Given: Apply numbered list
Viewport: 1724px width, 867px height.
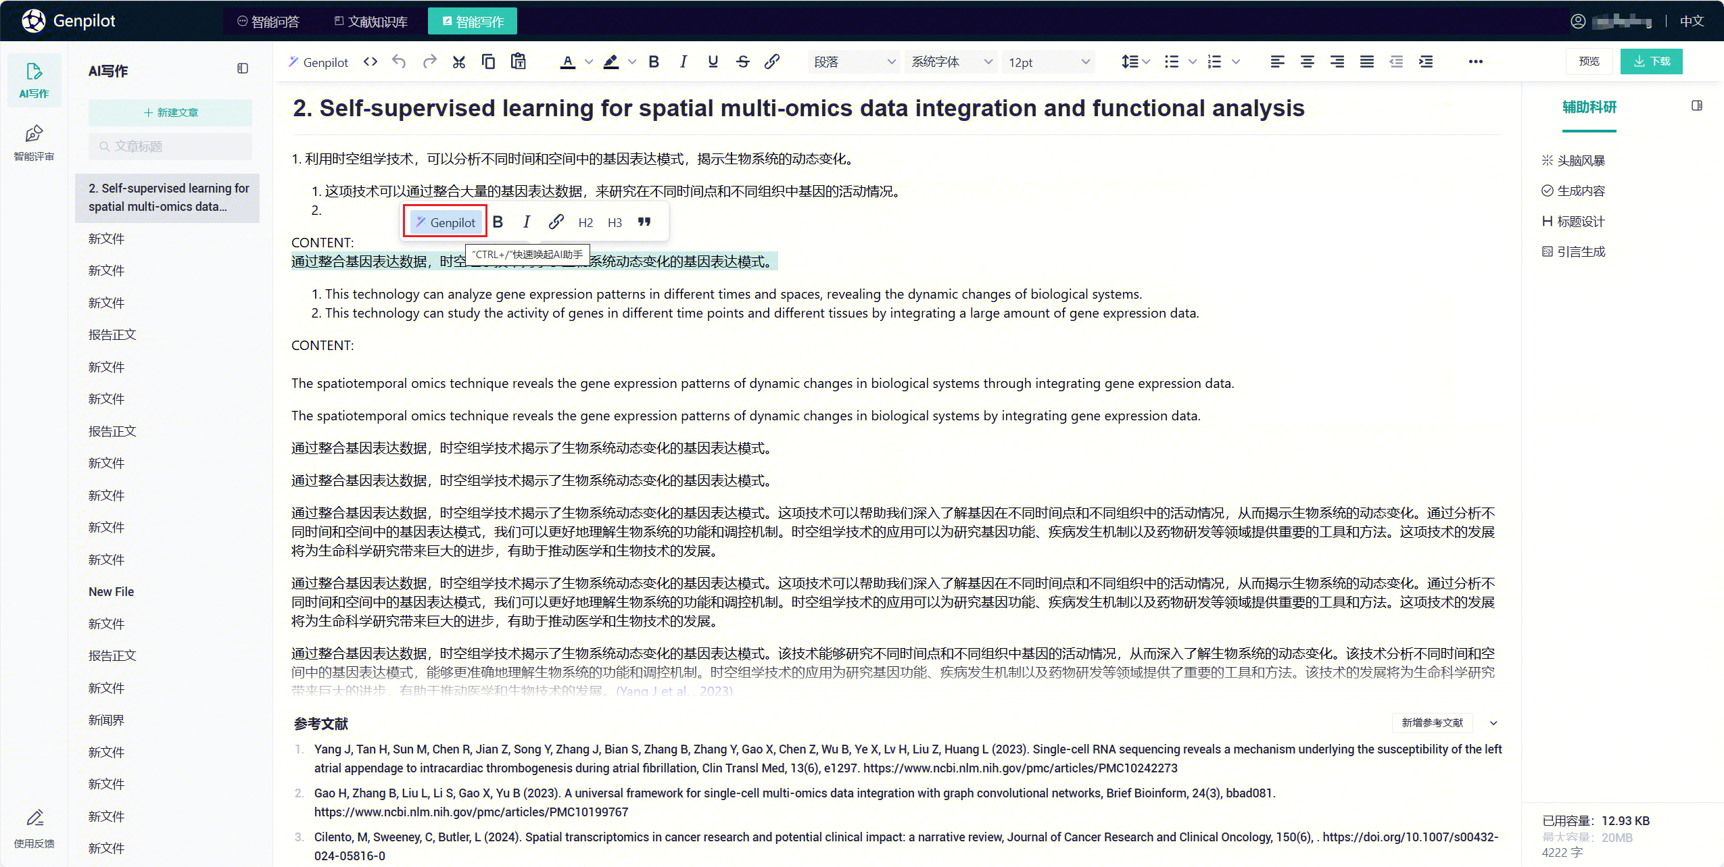Looking at the screenshot, I should (1215, 62).
